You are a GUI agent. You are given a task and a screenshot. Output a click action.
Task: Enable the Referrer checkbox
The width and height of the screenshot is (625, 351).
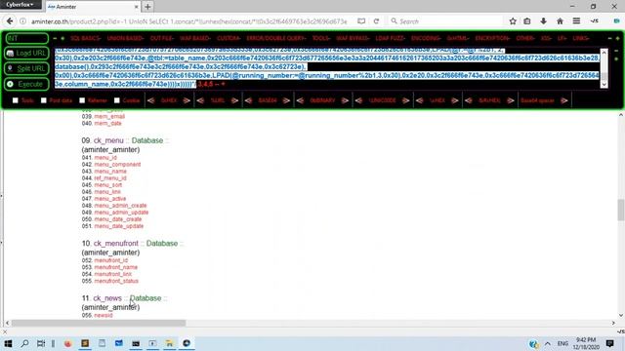(82, 100)
